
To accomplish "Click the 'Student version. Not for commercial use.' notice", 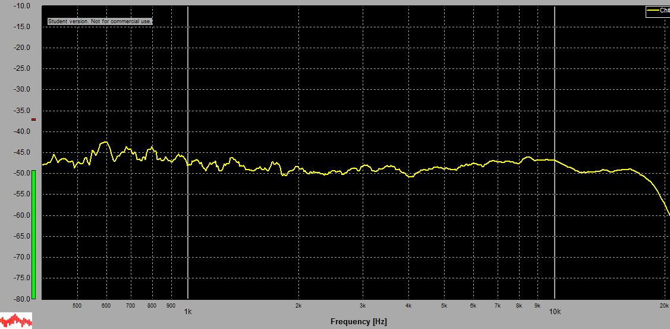I will coord(99,21).
